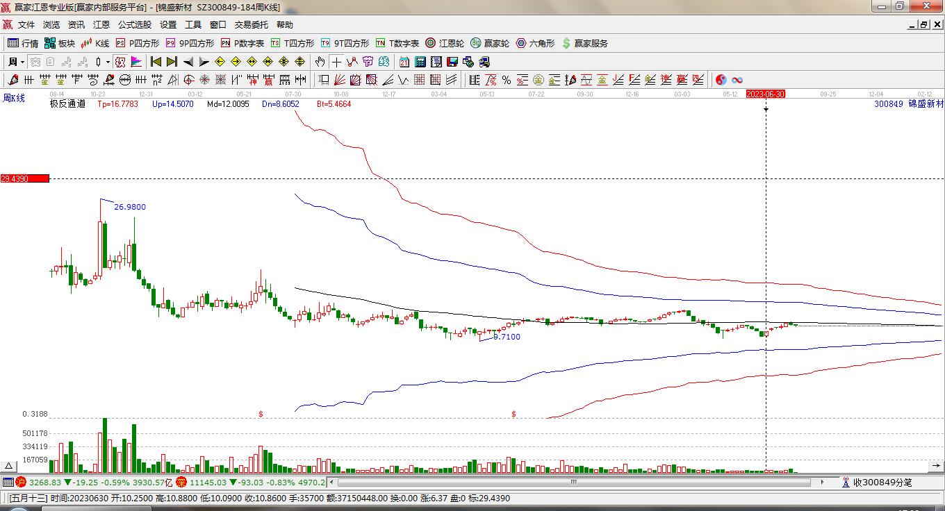Screen dimensions: 945x511
Task: Expand the 周 period dropdown
Action: pos(14,62)
